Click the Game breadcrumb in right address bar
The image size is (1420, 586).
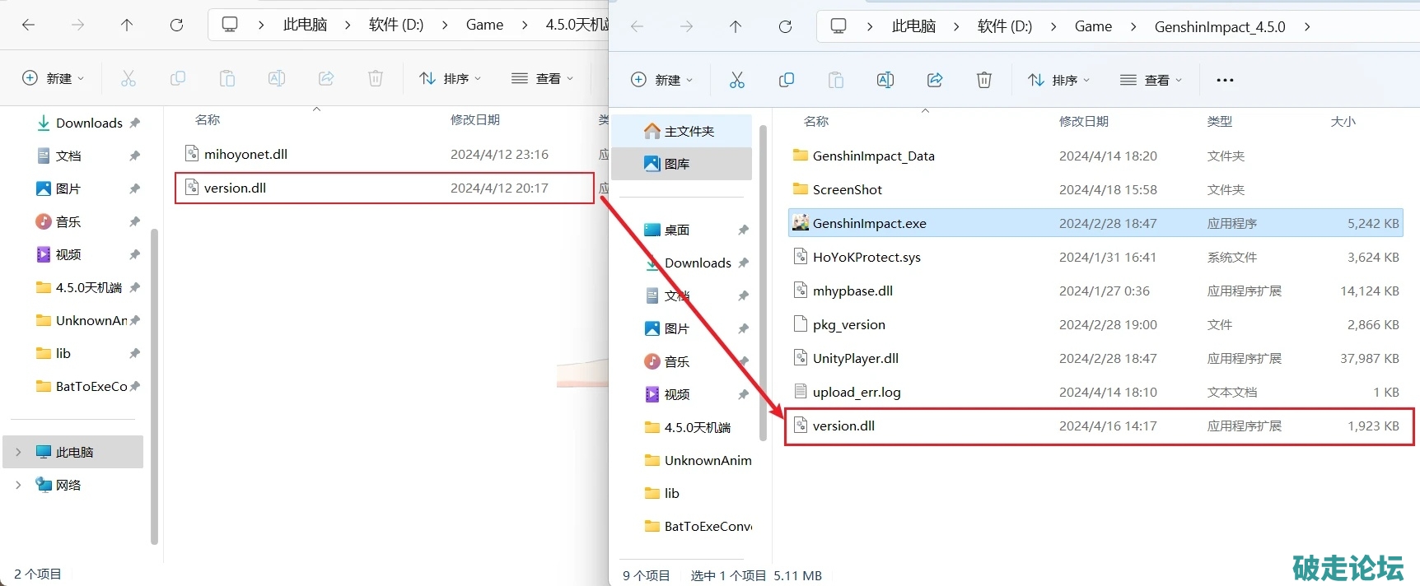click(x=1093, y=26)
